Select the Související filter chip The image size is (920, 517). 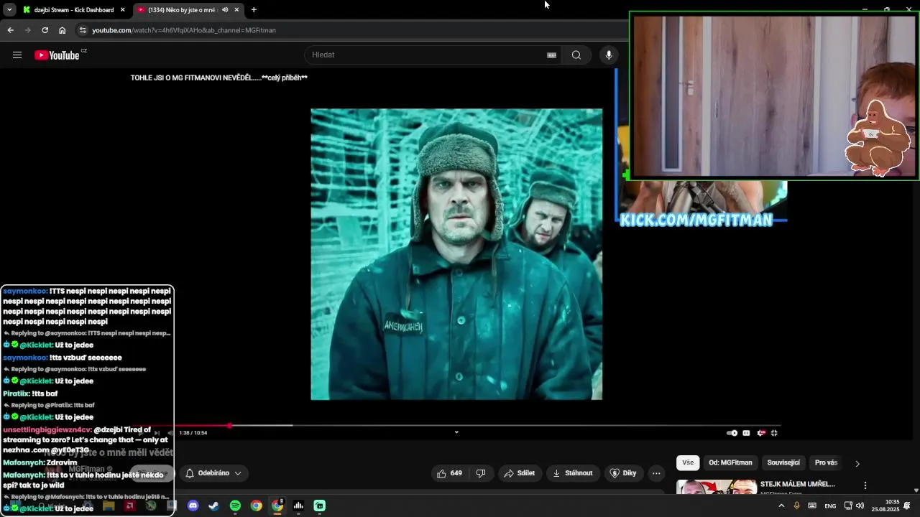tap(783, 463)
